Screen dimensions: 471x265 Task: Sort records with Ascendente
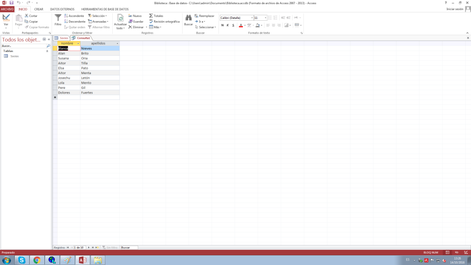[74, 16]
